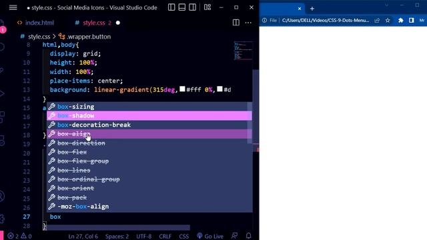Open Explorer with badge in activity bar
The image size is (427, 240).
(x=2, y=27)
